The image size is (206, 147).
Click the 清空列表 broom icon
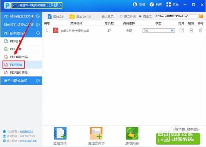point(132,133)
